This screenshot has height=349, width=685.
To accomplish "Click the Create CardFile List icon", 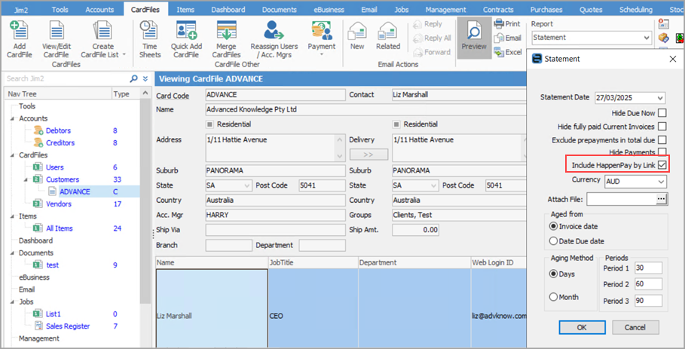I will [x=102, y=31].
